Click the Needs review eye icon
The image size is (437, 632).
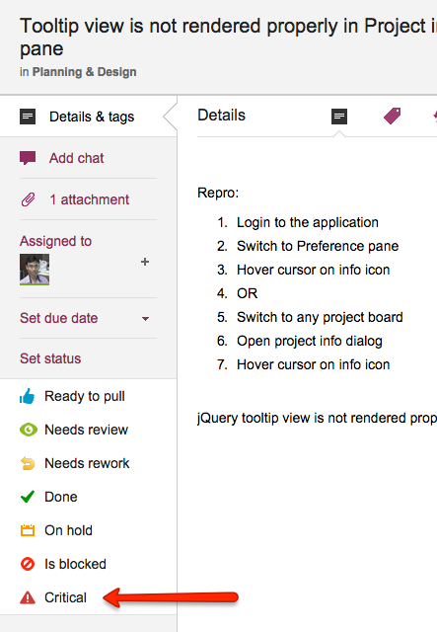(29, 430)
